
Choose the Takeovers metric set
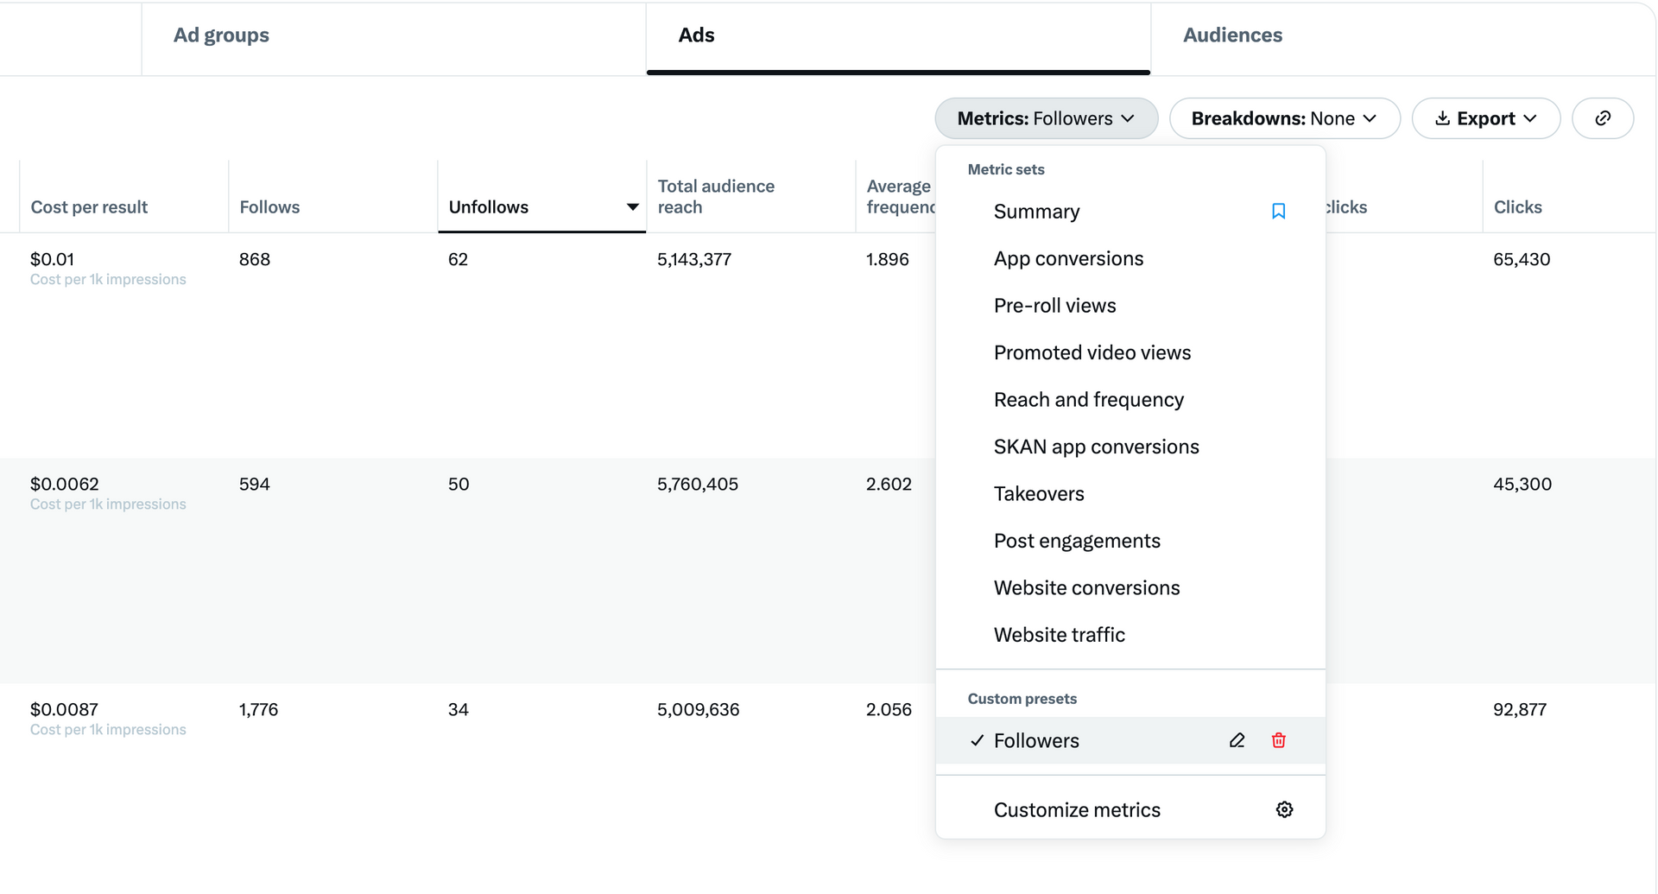click(x=1039, y=493)
